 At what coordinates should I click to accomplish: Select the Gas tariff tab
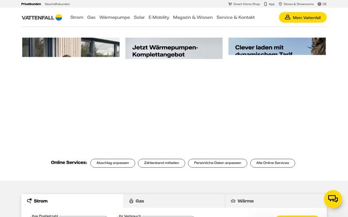tap(174, 201)
